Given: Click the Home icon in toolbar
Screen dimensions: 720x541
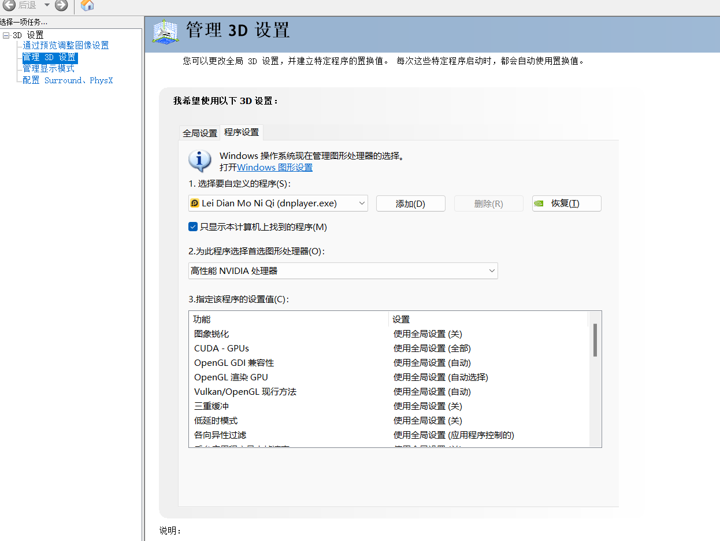Looking at the screenshot, I should (x=87, y=6).
